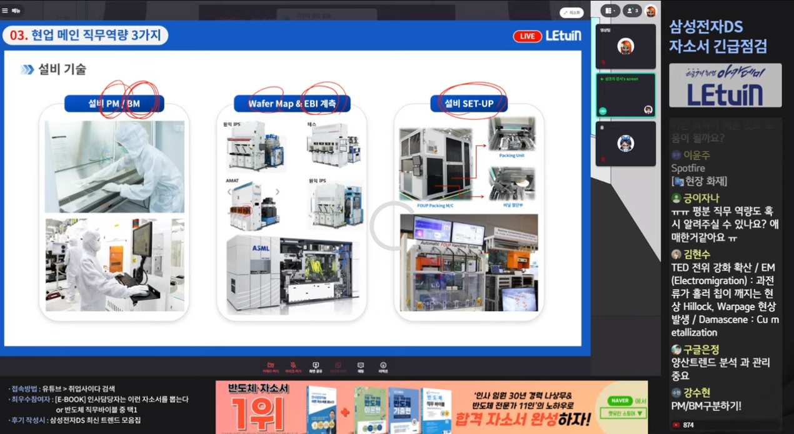Click the LIVE badge on the slide
Screen dimensions: 794x434
click(527, 36)
